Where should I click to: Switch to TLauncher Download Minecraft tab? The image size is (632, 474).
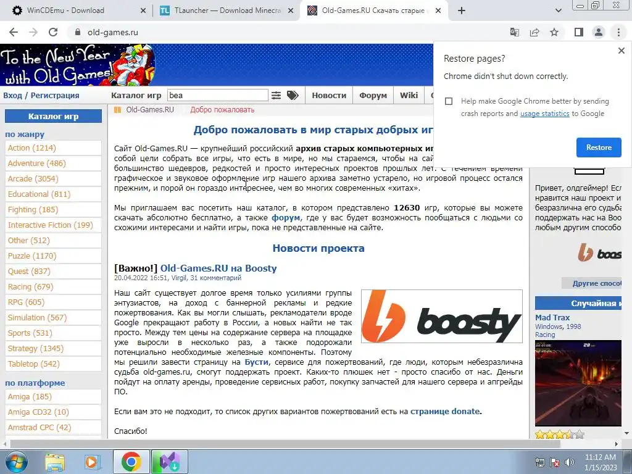coord(226,10)
